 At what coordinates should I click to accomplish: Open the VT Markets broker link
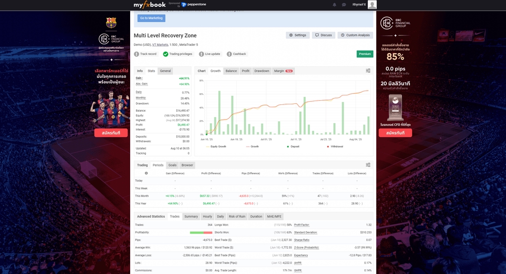click(x=160, y=45)
